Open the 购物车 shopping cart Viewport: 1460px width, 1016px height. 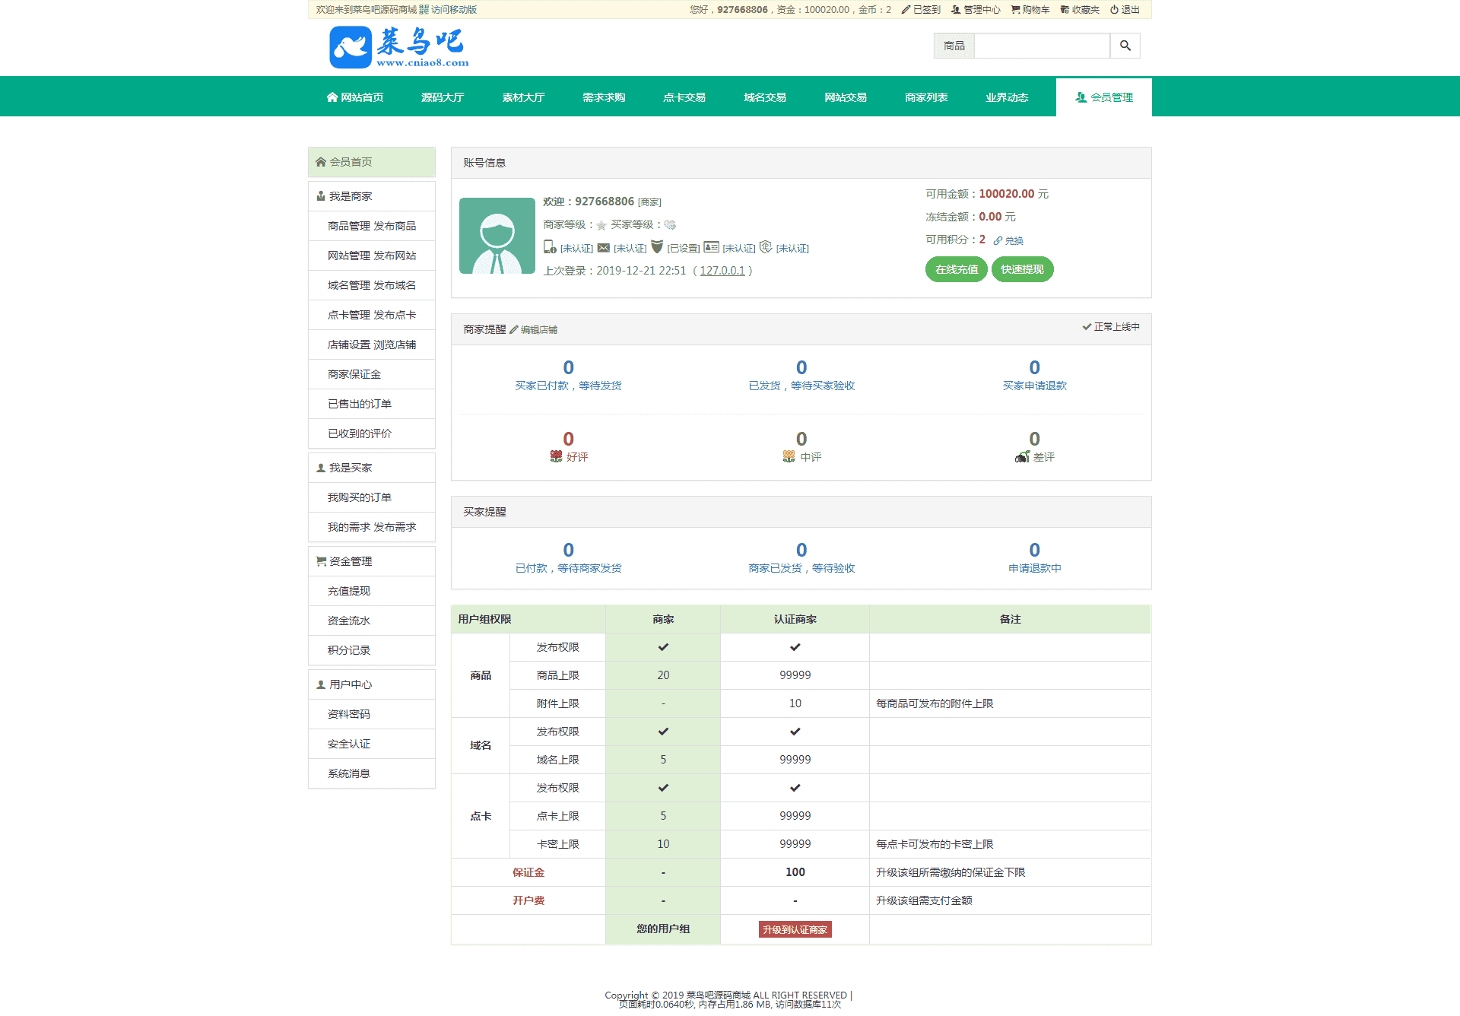pos(1030,10)
